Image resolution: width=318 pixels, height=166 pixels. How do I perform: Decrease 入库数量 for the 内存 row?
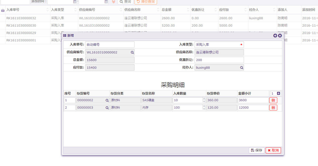(x=204, y=109)
